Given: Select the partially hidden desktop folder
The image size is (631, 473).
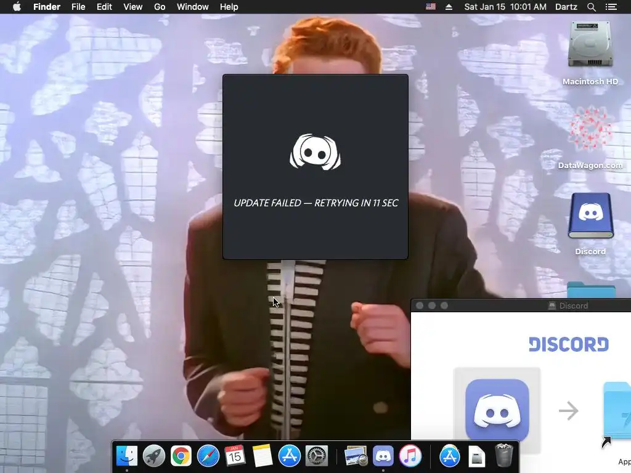Looking at the screenshot, I should 591,289.
